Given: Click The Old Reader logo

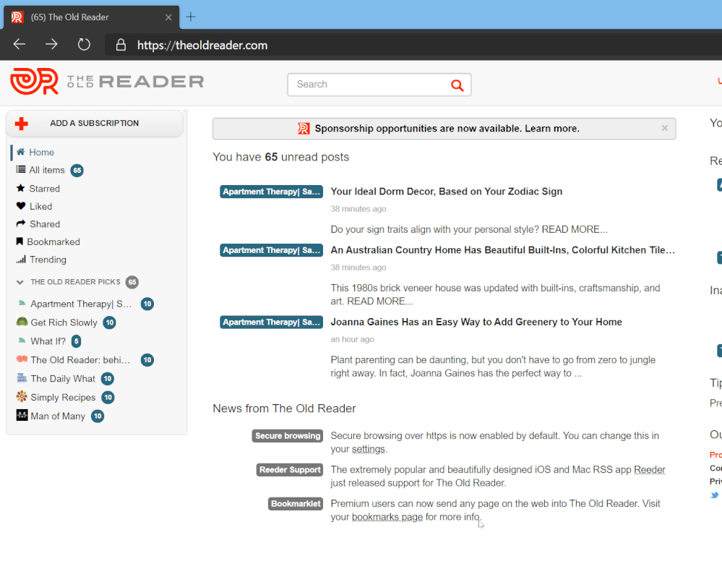Looking at the screenshot, I should coord(107,82).
